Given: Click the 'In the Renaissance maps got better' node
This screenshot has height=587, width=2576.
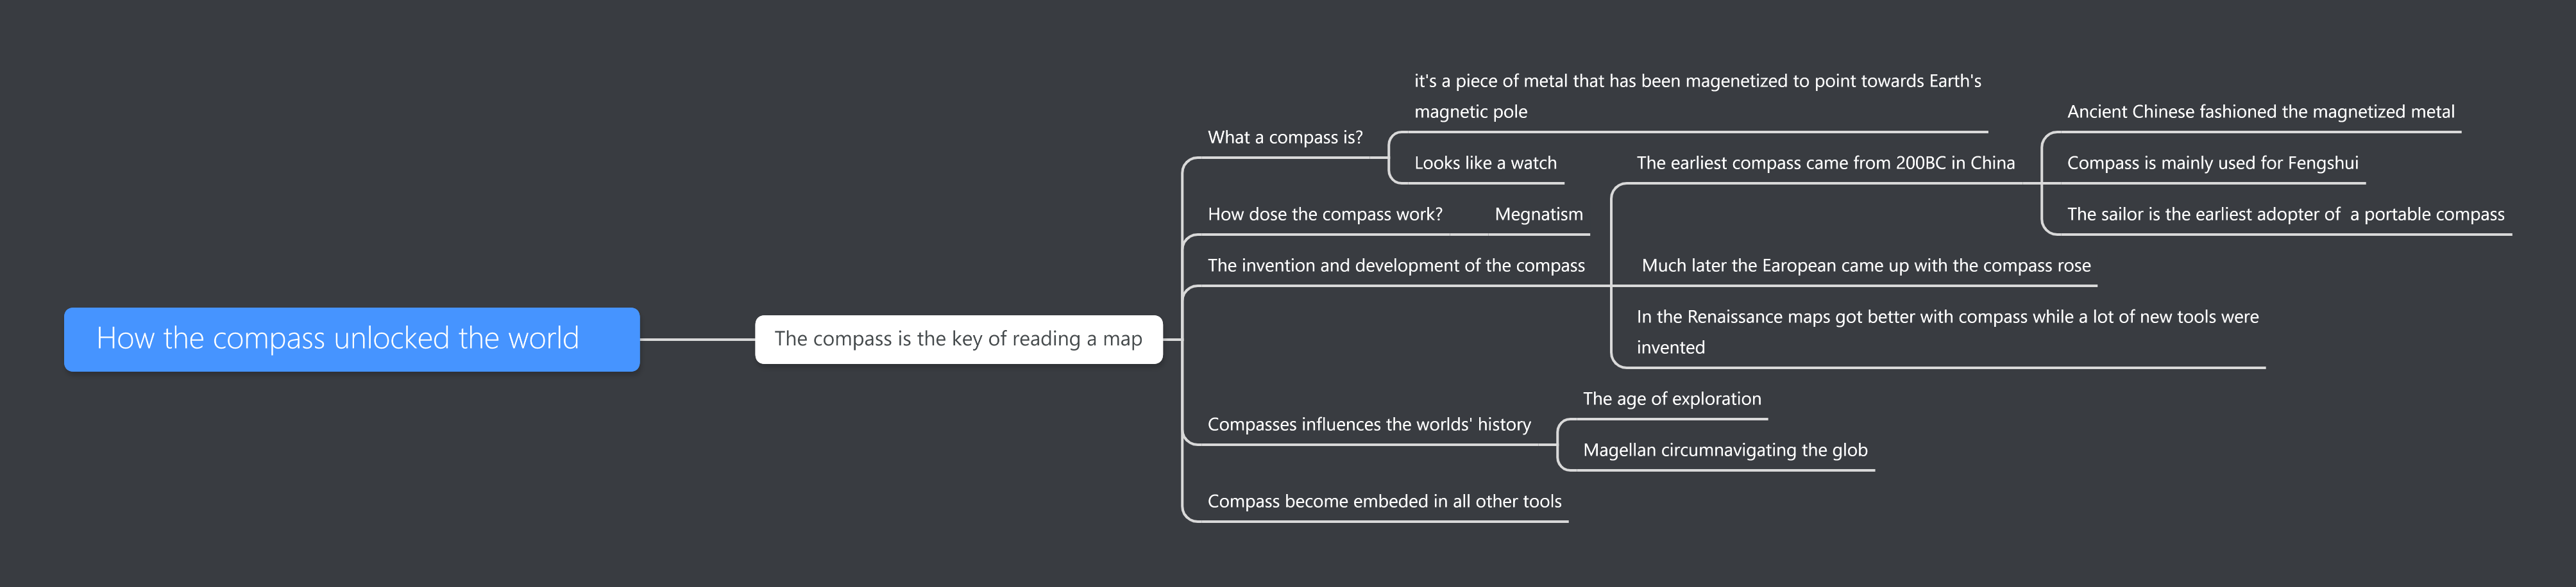Looking at the screenshot, I should pyautogui.click(x=1946, y=331).
